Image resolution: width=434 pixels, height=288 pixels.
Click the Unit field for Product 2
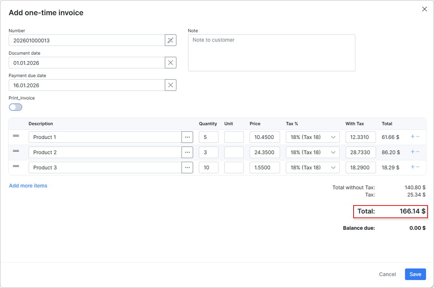pos(234,152)
